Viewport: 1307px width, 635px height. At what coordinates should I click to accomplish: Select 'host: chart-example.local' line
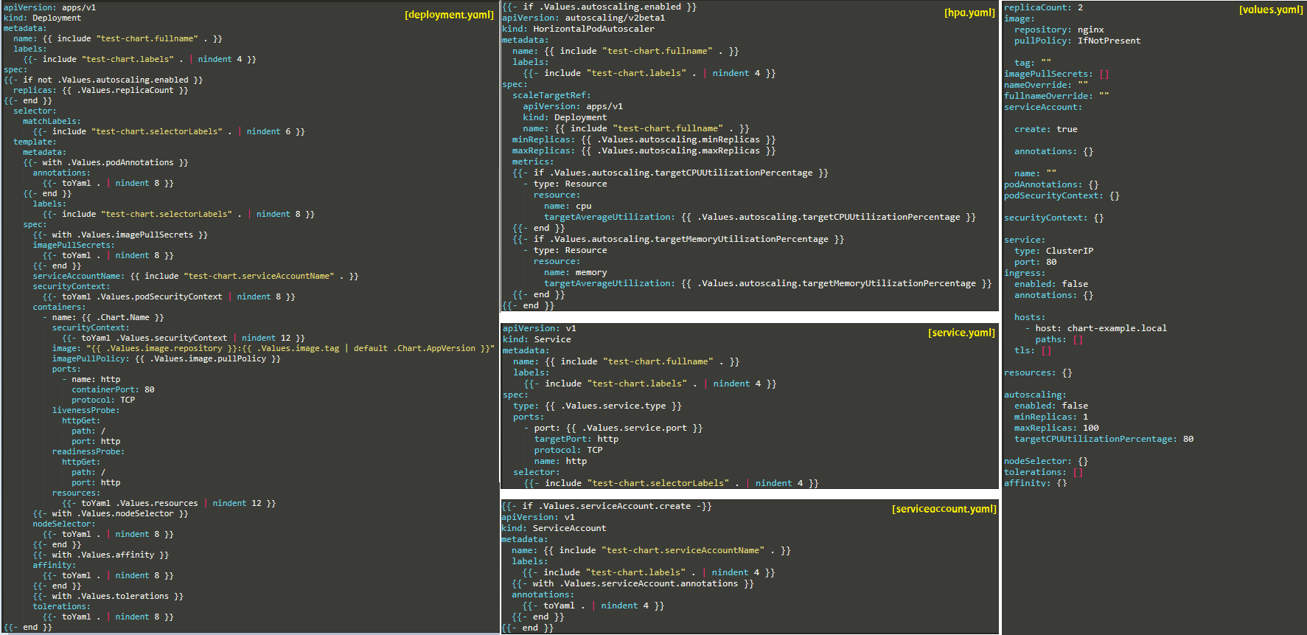tap(1096, 328)
